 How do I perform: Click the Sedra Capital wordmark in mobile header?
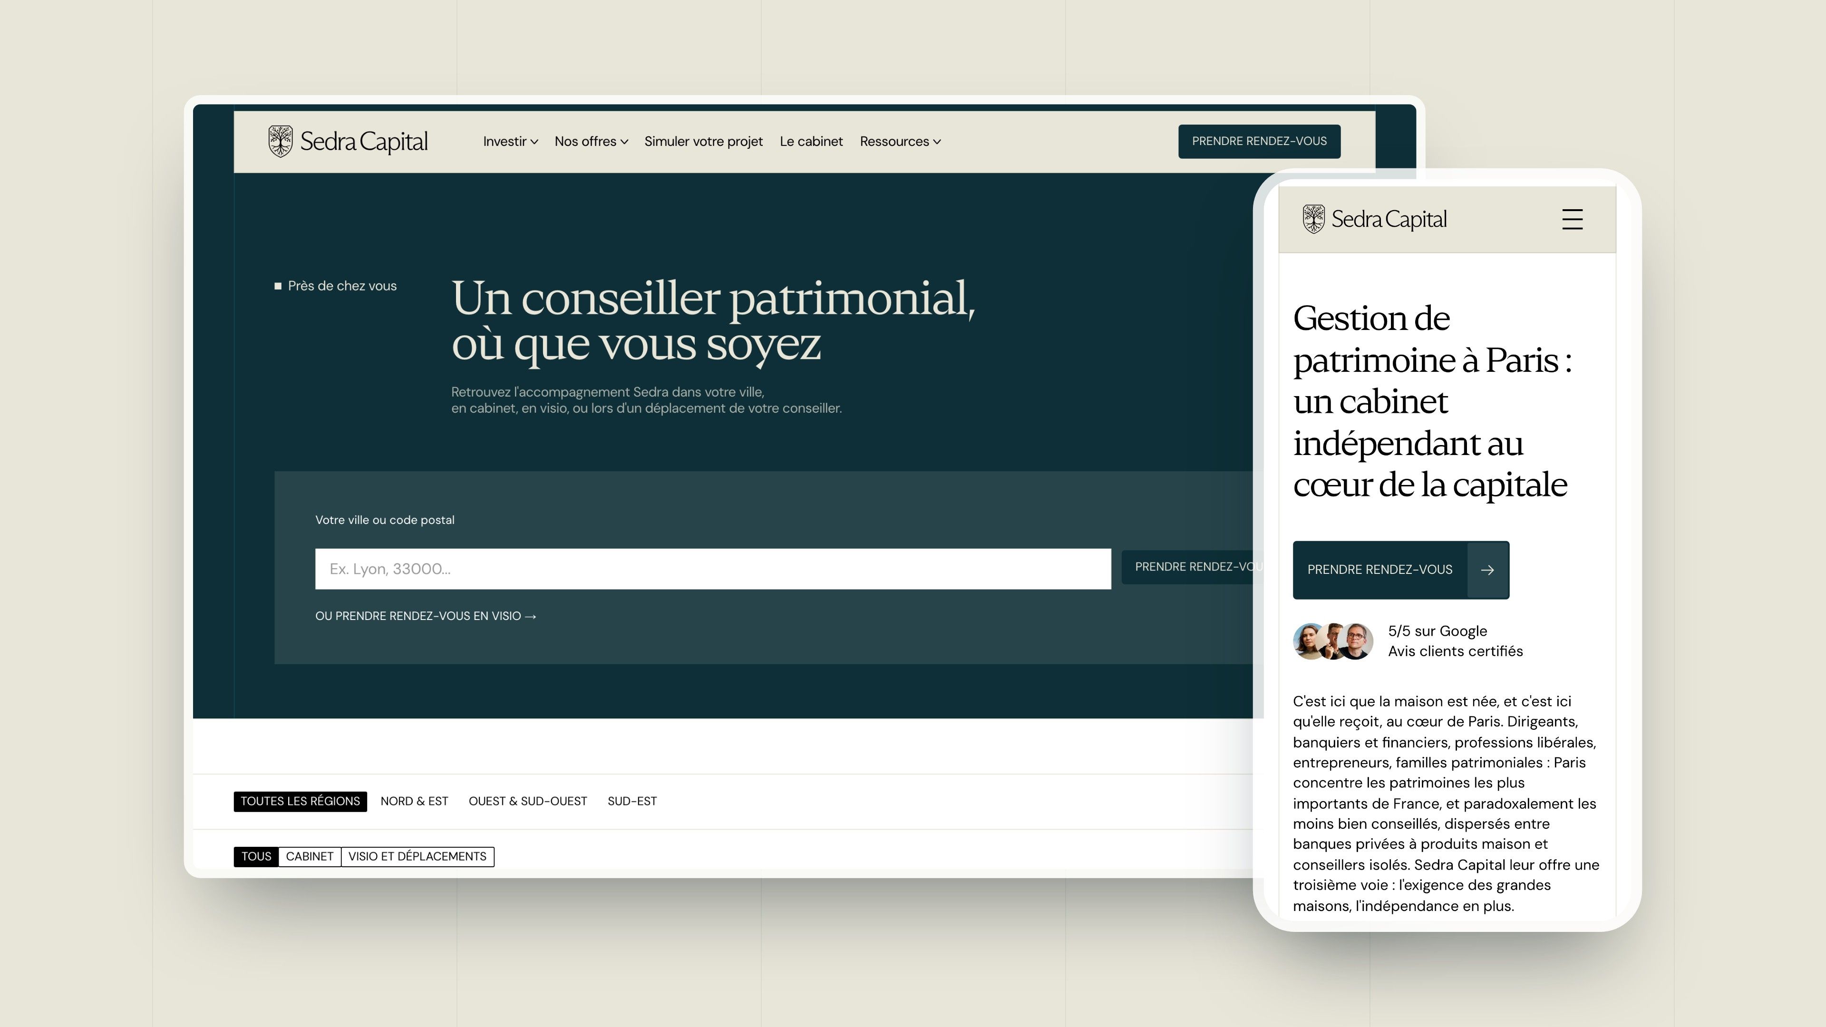point(1389,219)
